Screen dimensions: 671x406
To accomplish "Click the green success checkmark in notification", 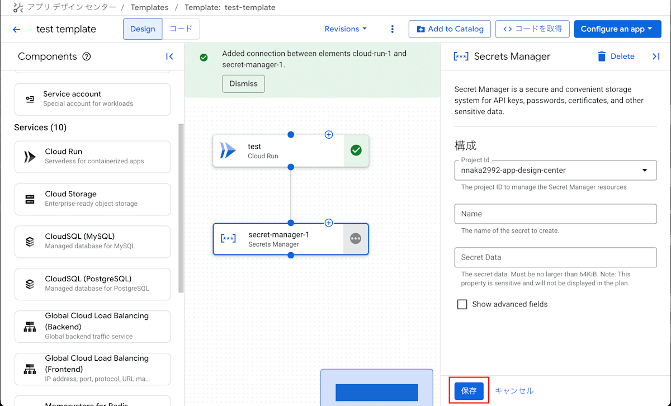I will coord(204,58).
